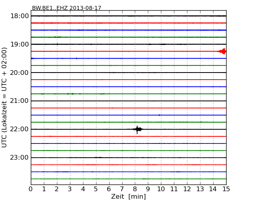
Task: Click x-axis tick label 14
Action: [x=213, y=189]
